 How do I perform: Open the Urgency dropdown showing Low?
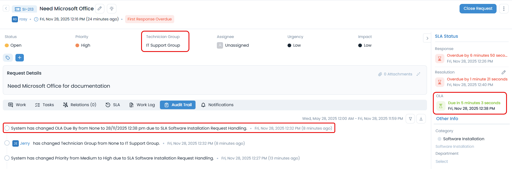(294, 45)
